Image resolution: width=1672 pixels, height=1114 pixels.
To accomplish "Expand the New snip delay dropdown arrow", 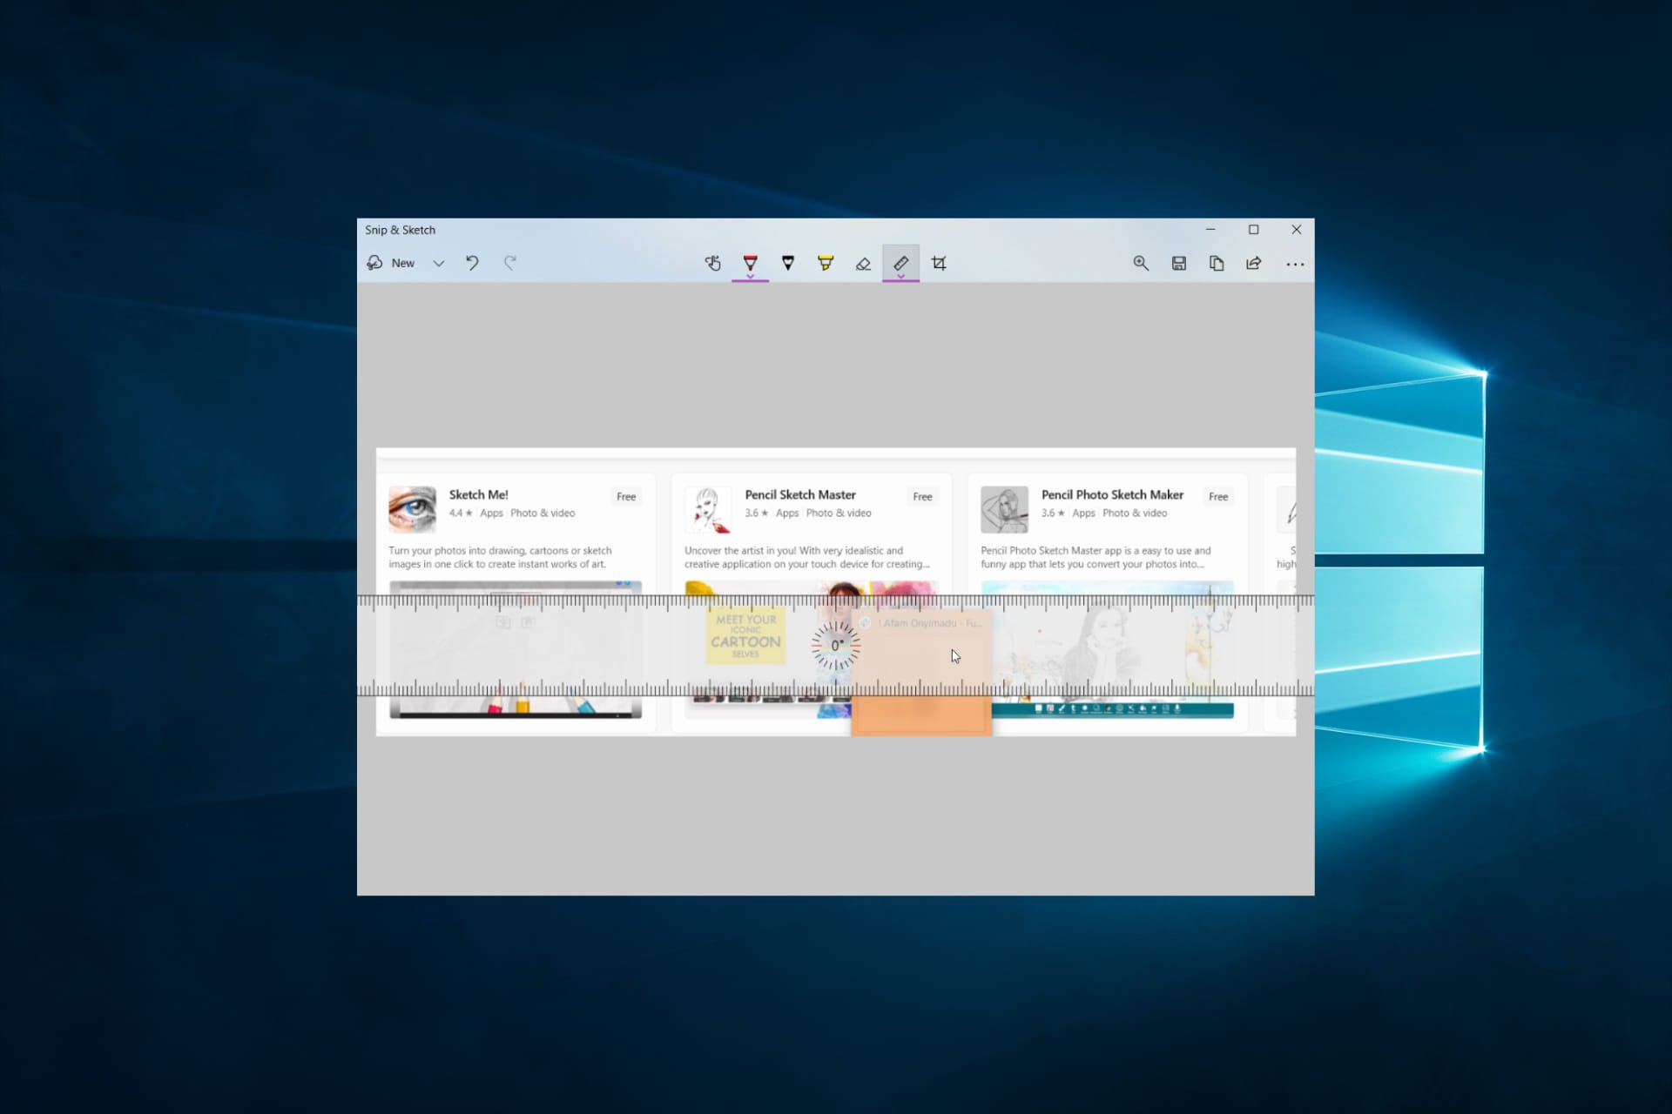I will pyautogui.click(x=439, y=263).
